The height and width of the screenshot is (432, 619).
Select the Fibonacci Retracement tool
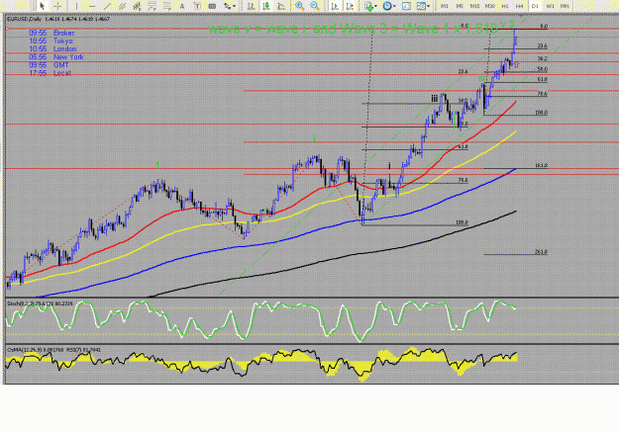pyautogui.click(x=152, y=6)
